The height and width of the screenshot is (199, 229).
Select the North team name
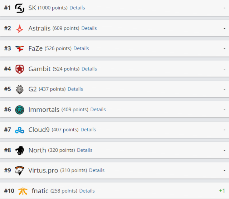[37, 150]
